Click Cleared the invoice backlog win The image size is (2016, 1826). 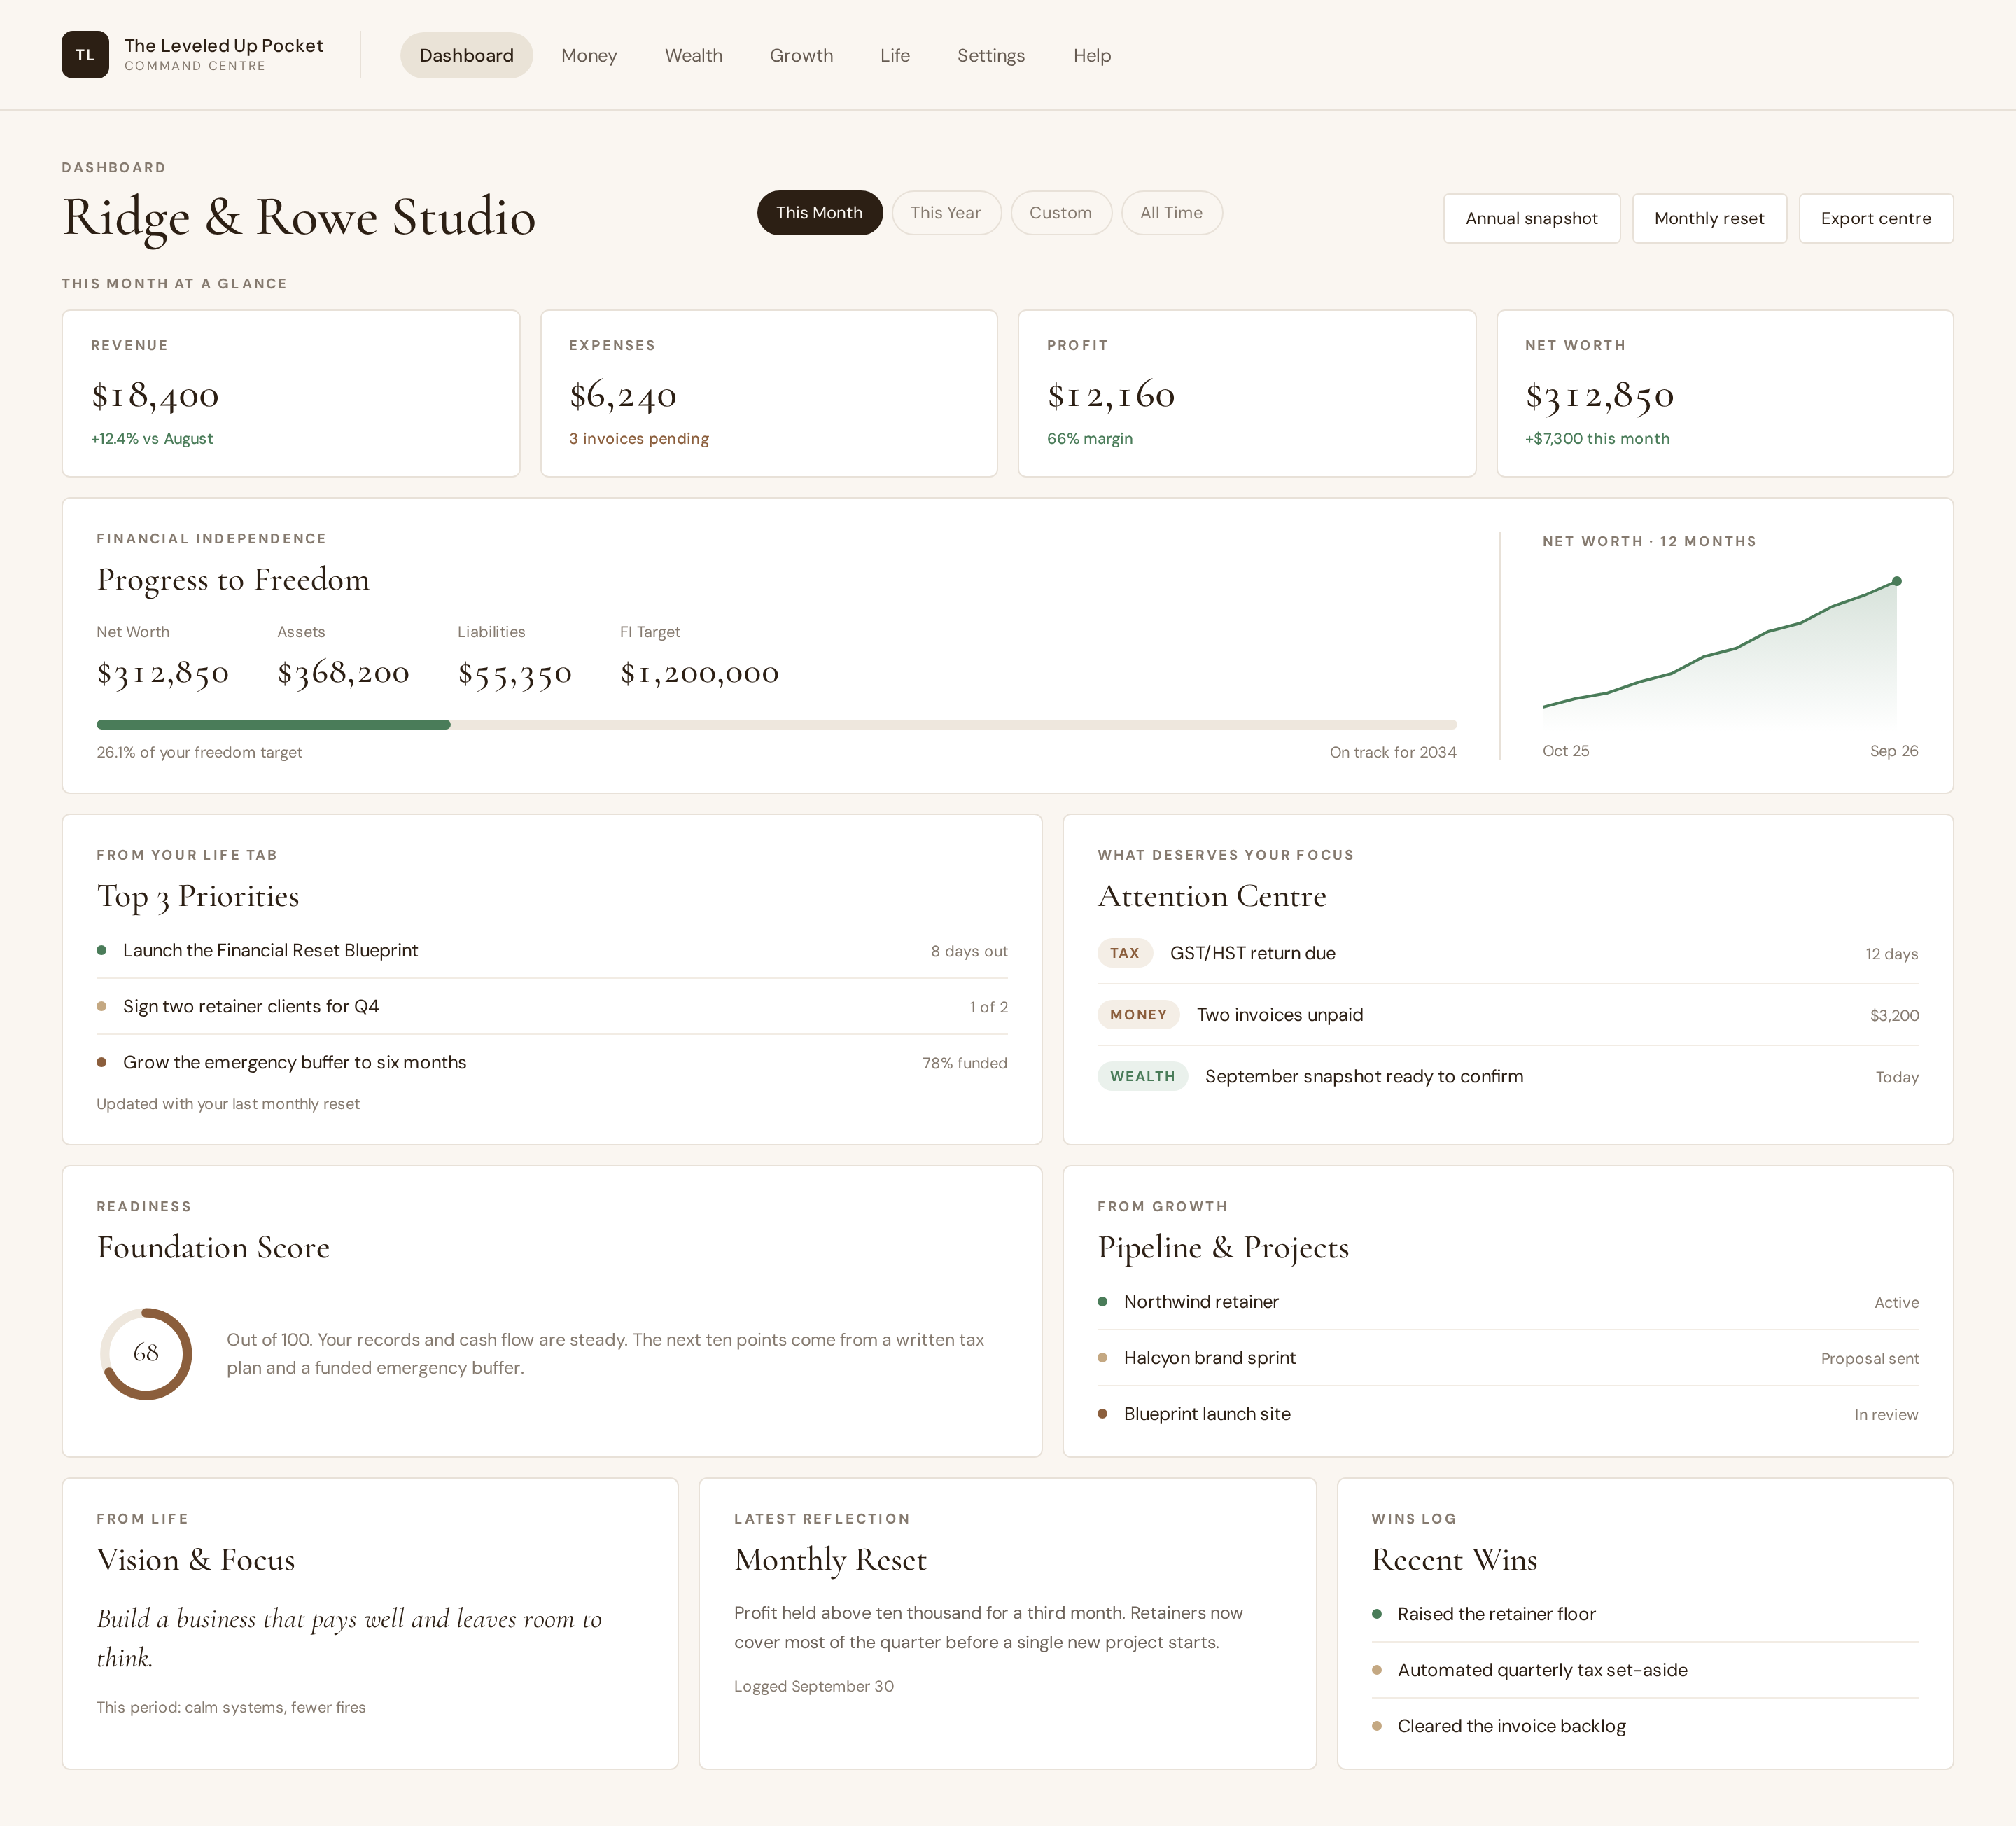click(x=1645, y=1726)
